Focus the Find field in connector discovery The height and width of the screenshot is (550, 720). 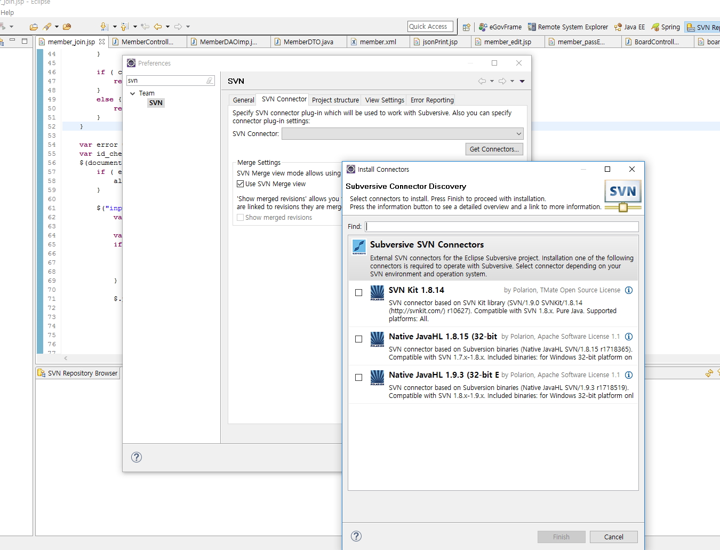click(x=502, y=227)
